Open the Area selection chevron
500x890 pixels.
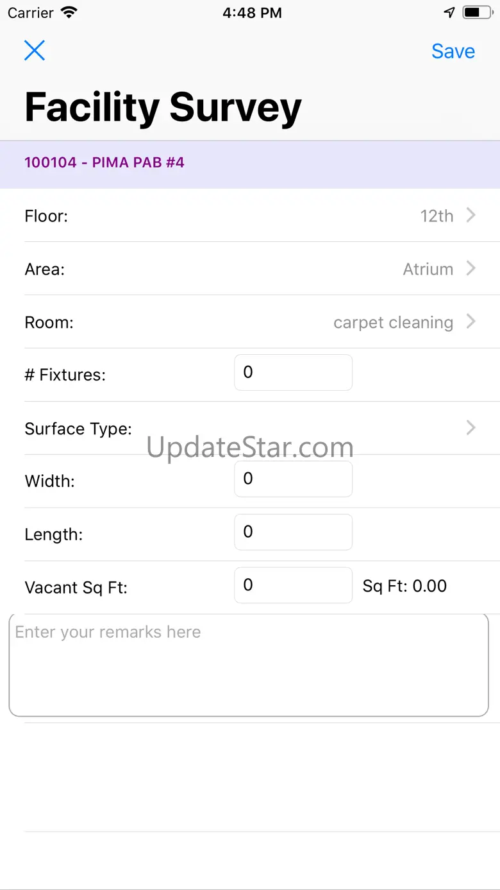pyautogui.click(x=471, y=268)
